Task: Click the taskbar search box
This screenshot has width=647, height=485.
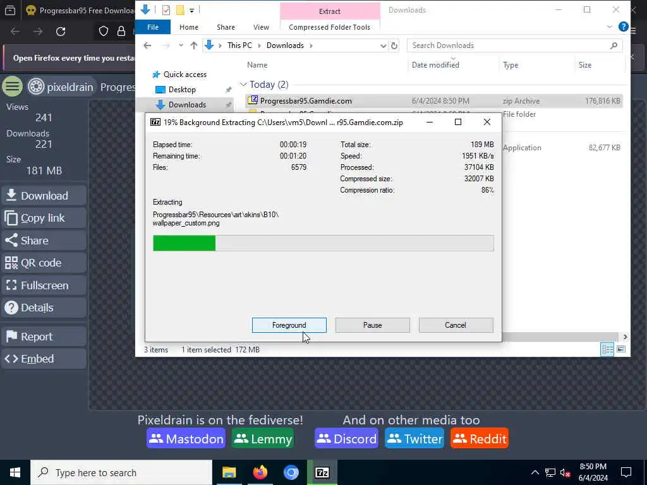Action: pyautogui.click(x=121, y=472)
